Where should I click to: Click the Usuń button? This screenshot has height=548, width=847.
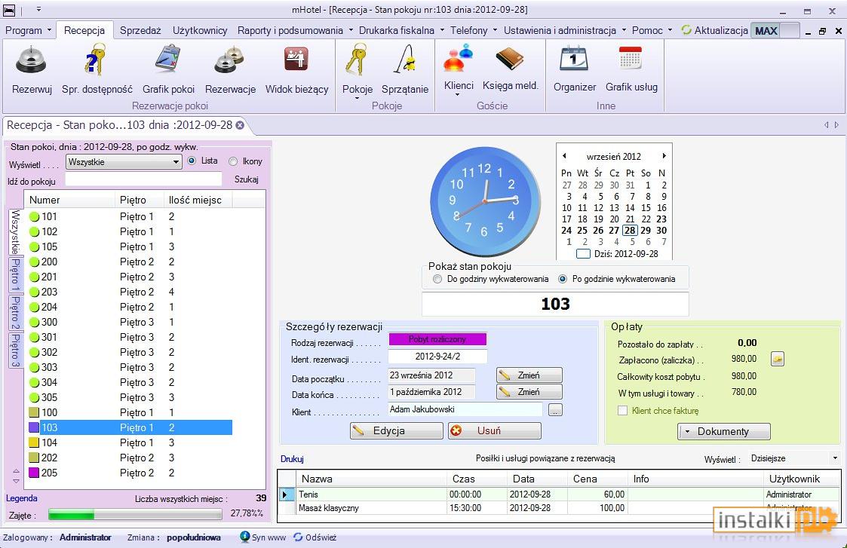click(494, 431)
